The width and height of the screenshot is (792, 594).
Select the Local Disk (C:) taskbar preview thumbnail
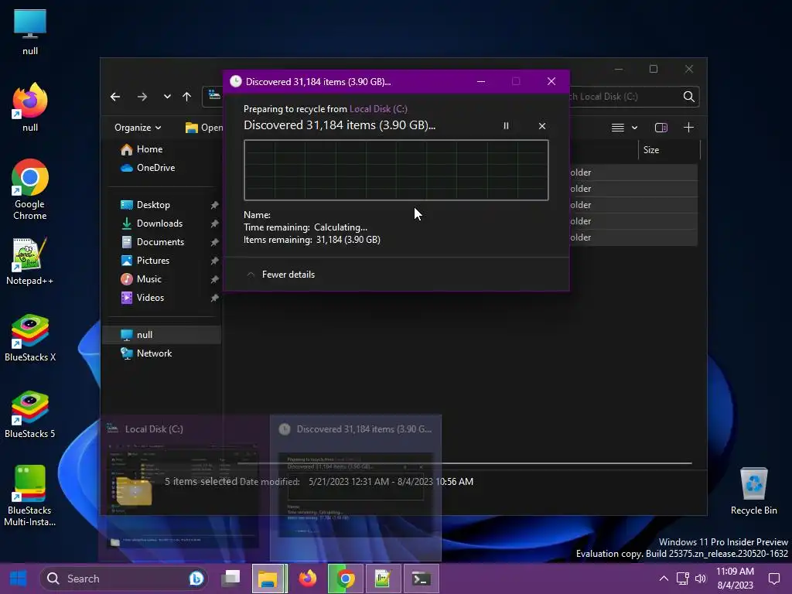click(x=184, y=487)
